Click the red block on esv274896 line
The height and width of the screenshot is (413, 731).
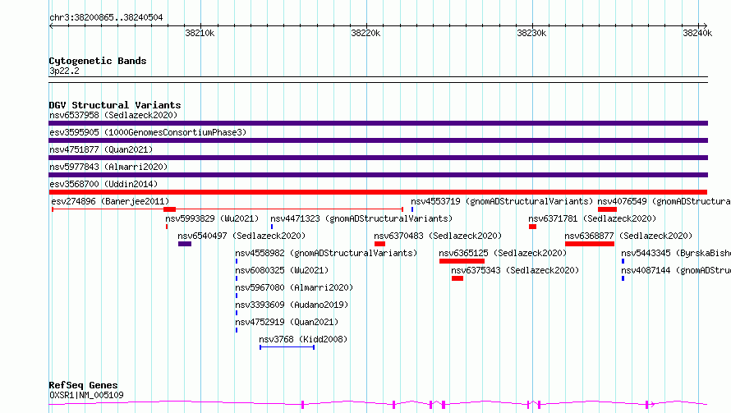pyautogui.click(x=170, y=209)
